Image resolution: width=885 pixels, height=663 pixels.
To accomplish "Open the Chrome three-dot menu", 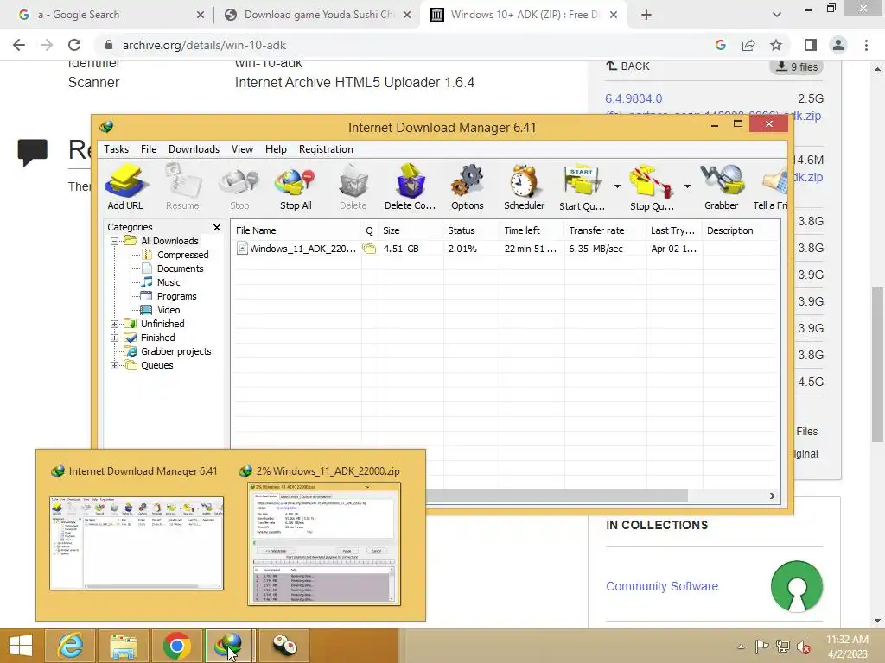I will (866, 45).
